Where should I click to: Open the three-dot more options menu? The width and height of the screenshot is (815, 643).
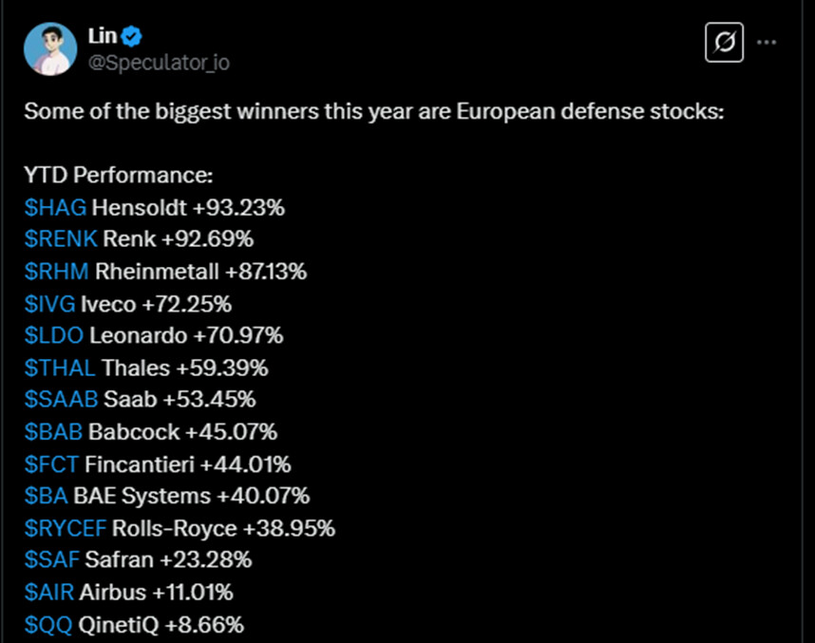(768, 43)
